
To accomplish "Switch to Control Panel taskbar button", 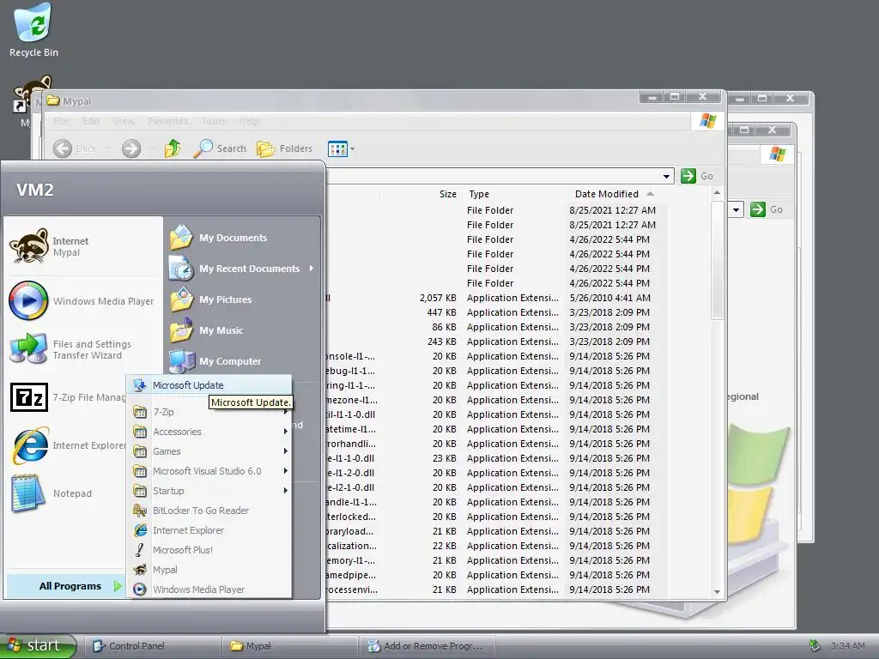I will (151, 646).
